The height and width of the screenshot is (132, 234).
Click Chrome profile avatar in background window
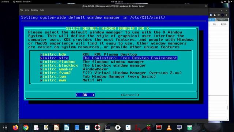click(x=223, y=15)
